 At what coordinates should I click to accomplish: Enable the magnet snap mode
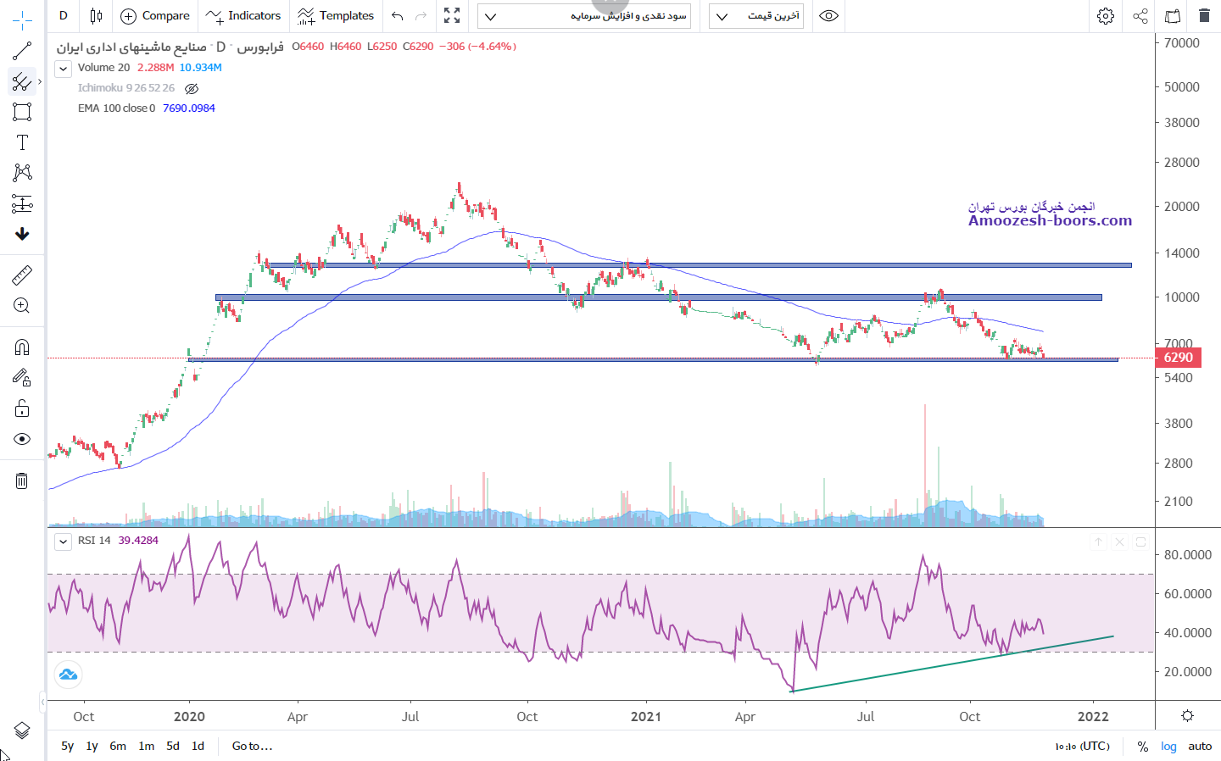click(22, 347)
